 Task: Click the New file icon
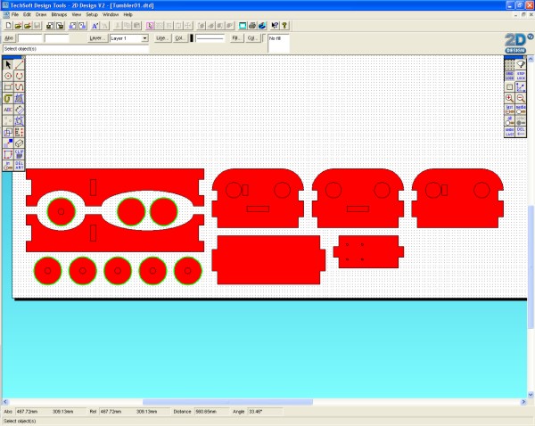[x=9, y=26]
